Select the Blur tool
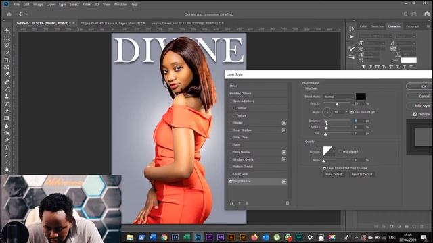This screenshot has height=243, width=433. [x=7, y=126]
